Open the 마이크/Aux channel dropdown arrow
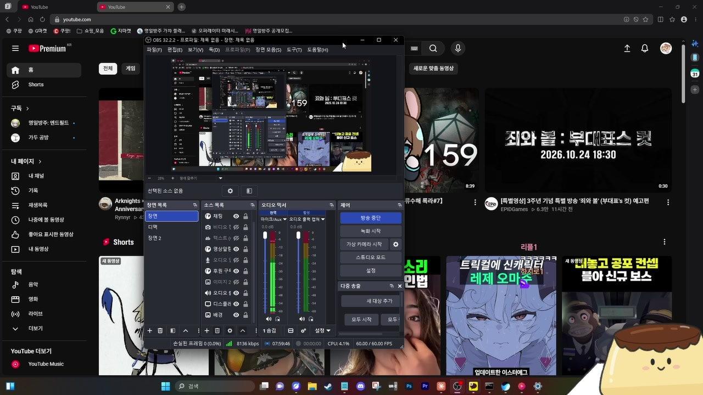Viewport: 703px width, 395px height. point(284,219)
